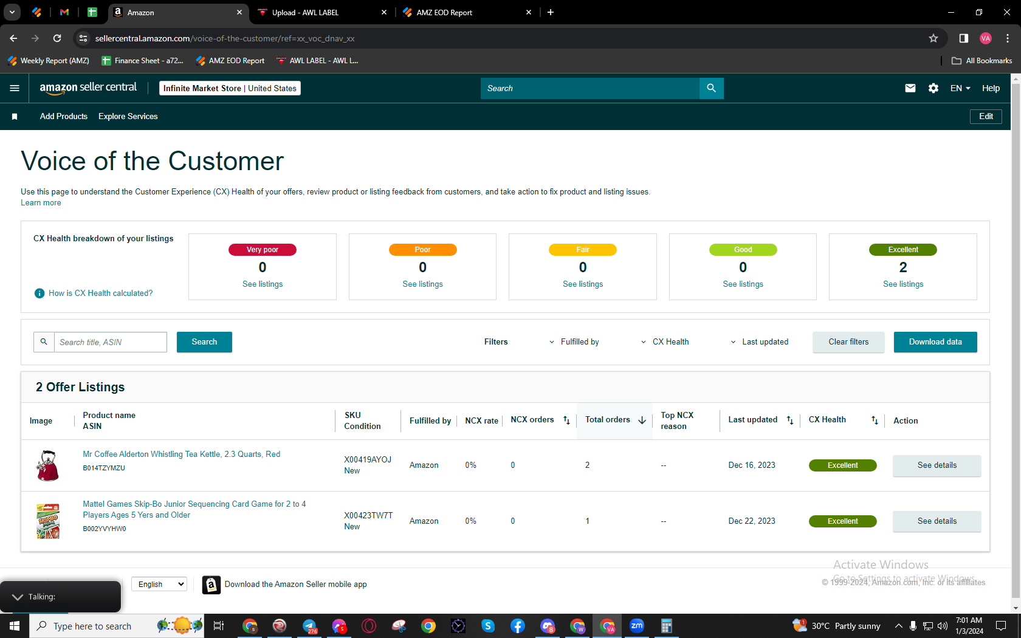Open Calculator from the taskbar
Screen dimensions: 1021x638
667,626
